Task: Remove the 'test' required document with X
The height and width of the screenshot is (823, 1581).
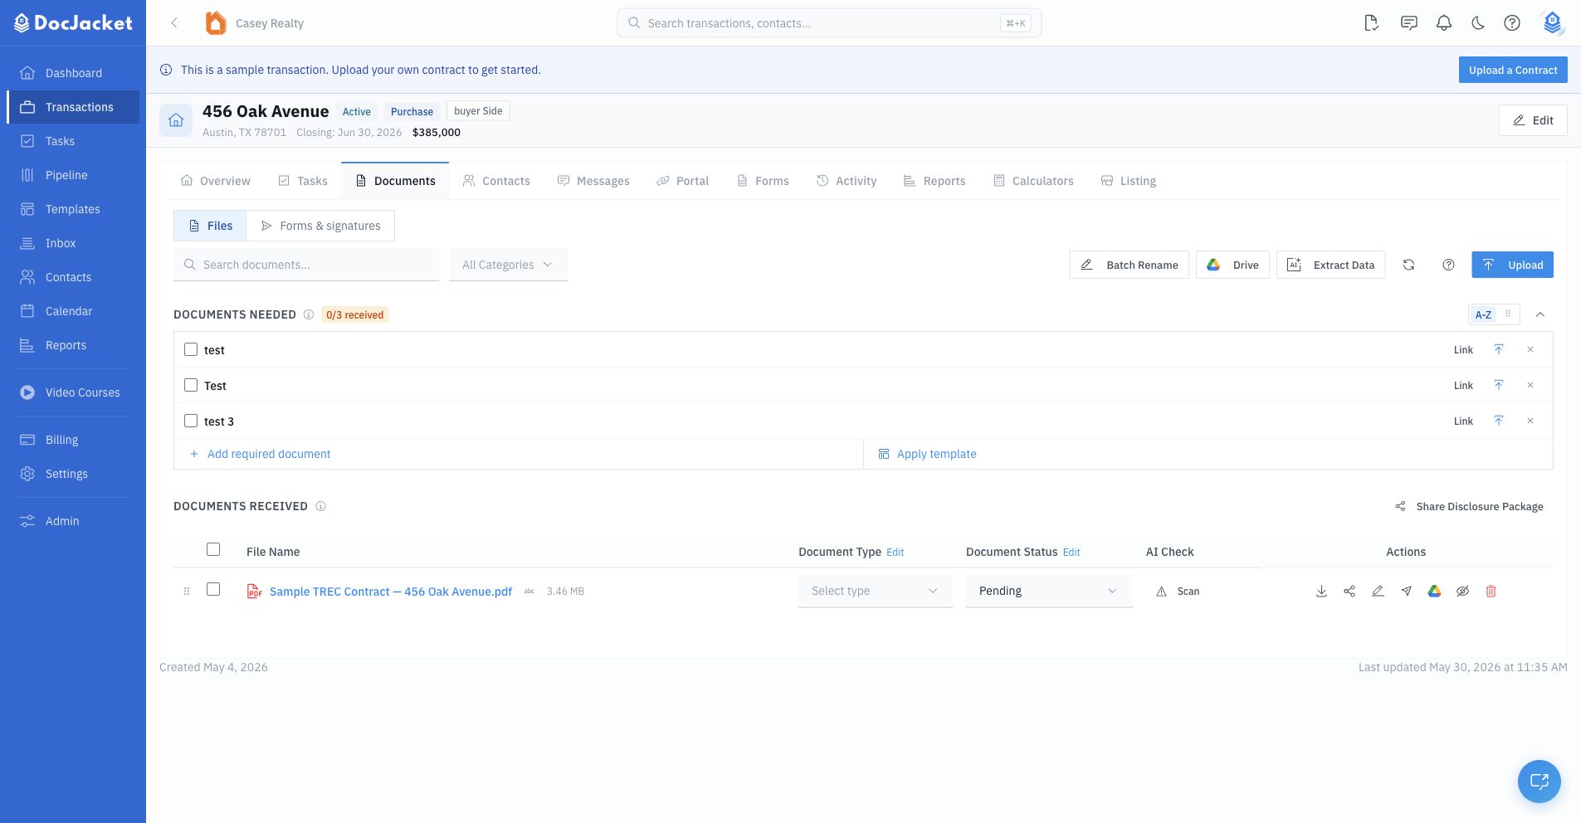Action: pyautogui.click(x=1530, y=349)
